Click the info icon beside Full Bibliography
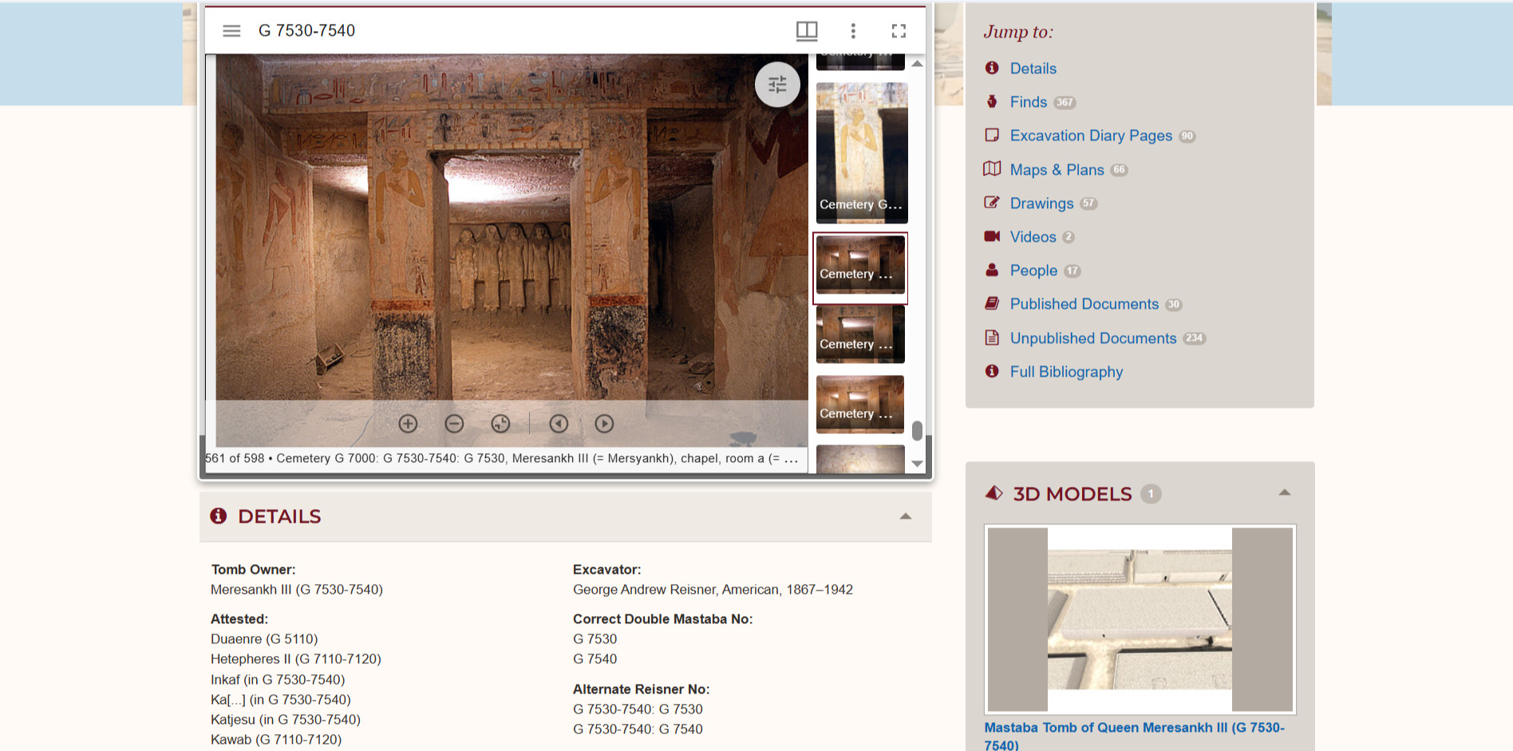 point(992,371)
